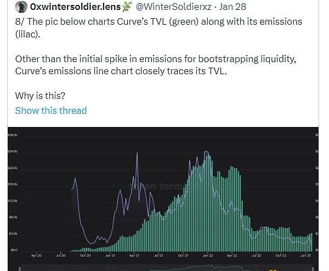Click the Oct '20 x-axis label

[86, 256]
